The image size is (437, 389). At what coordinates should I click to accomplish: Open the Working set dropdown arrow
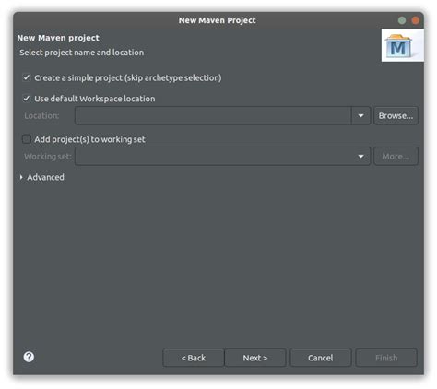point(360,156)
